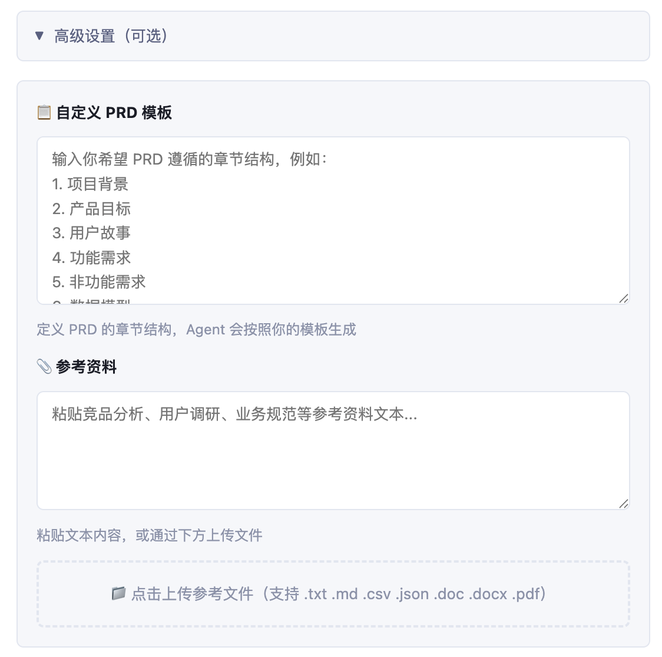Click placeholder line 3. 用户故事
The image size is (662, 657).
(x=91, y=233)
